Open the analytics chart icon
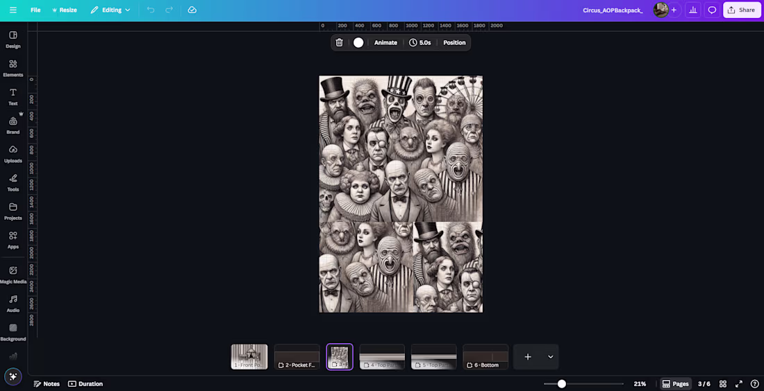 click(x=693, y=10)
